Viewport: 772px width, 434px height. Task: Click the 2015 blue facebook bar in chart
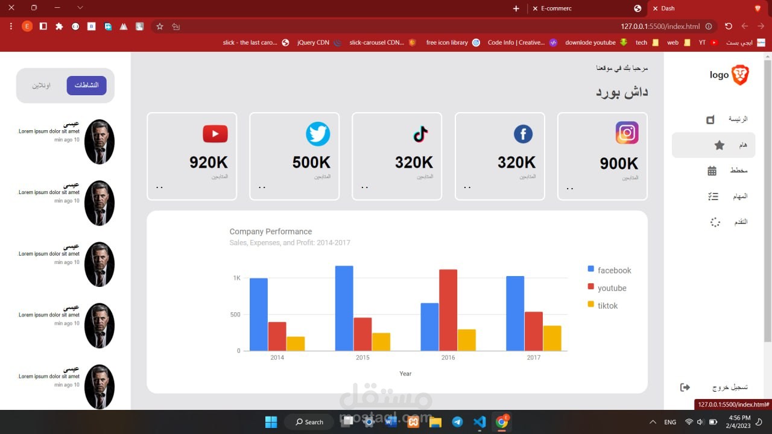point(344,308)
